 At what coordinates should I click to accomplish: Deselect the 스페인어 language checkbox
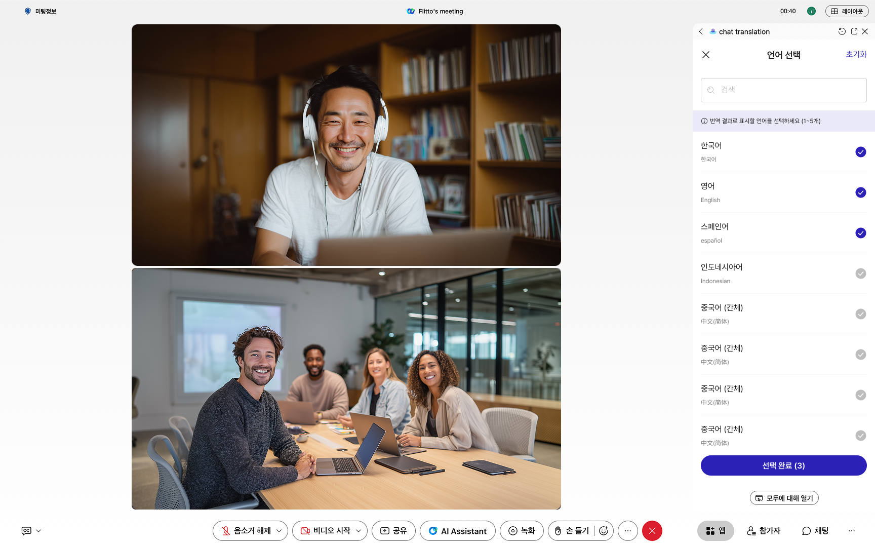[x=860, y=233]
